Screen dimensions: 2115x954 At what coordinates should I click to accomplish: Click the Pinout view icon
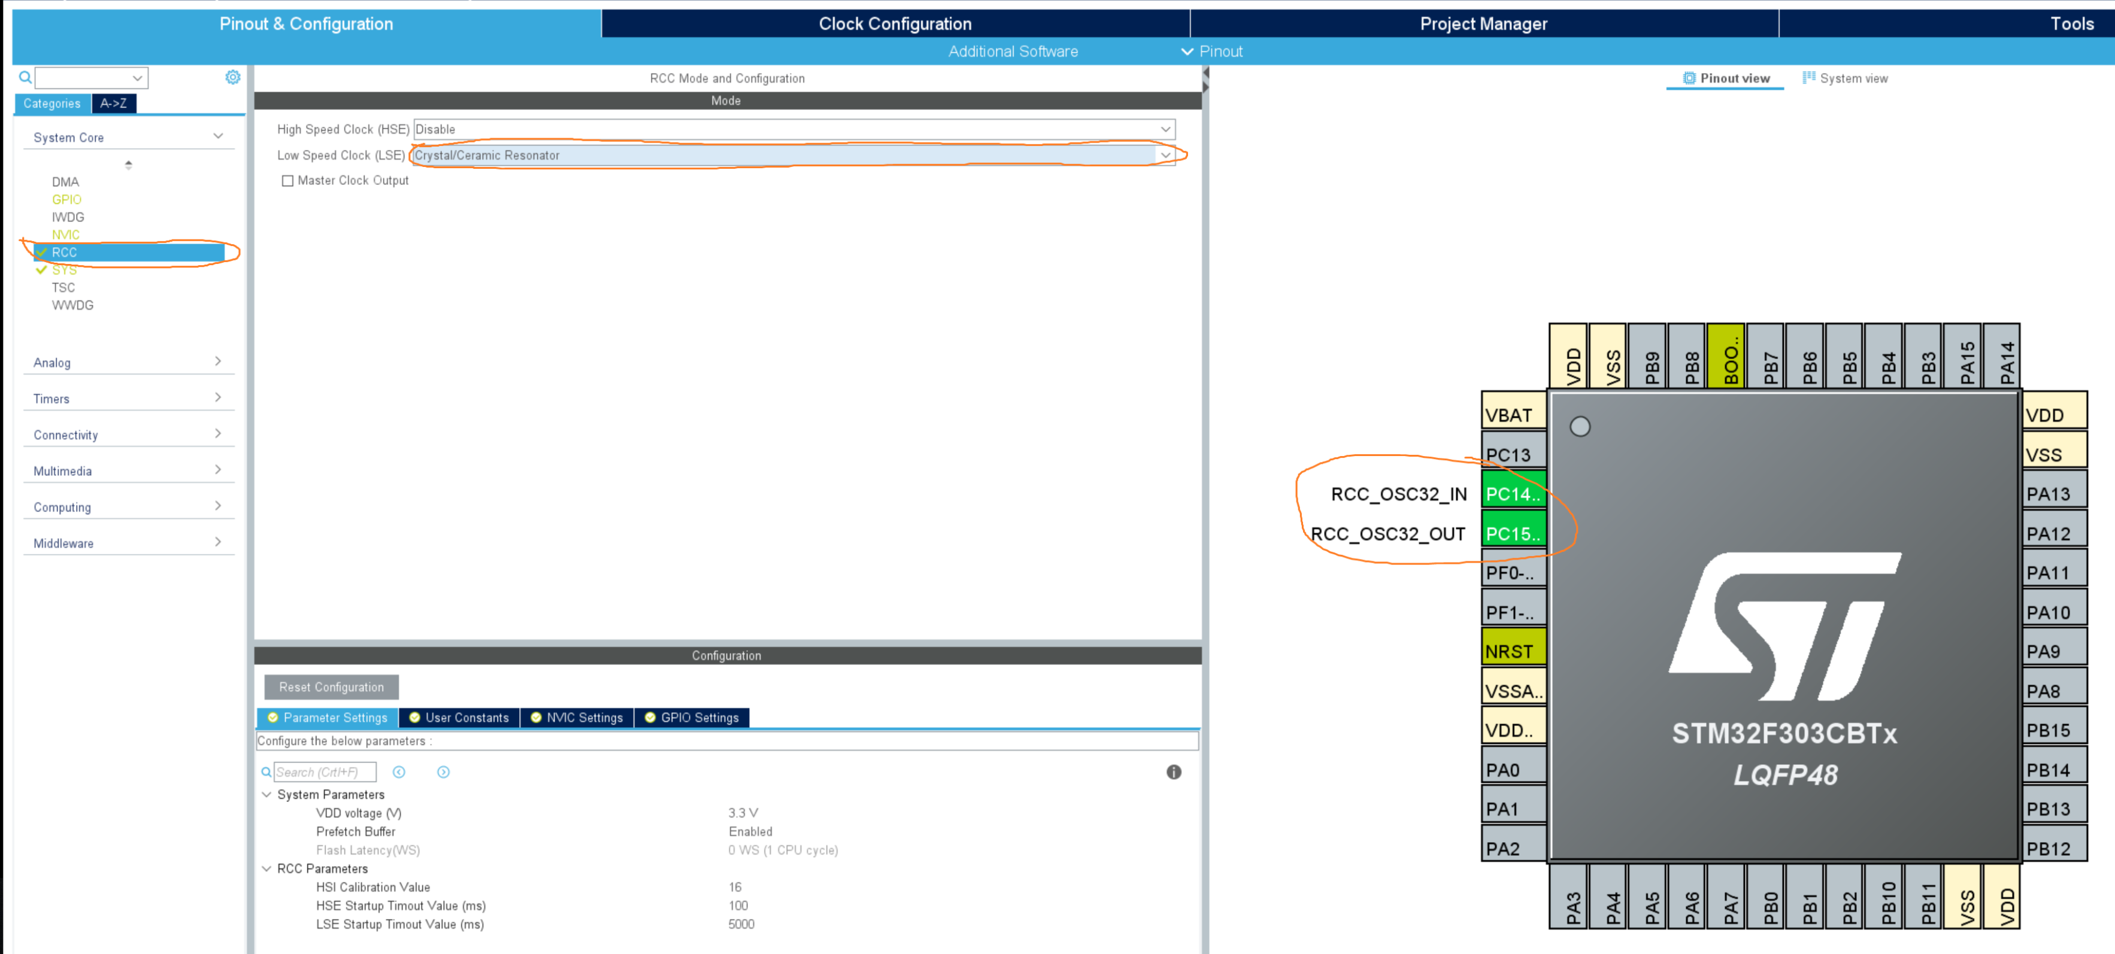1689,78
